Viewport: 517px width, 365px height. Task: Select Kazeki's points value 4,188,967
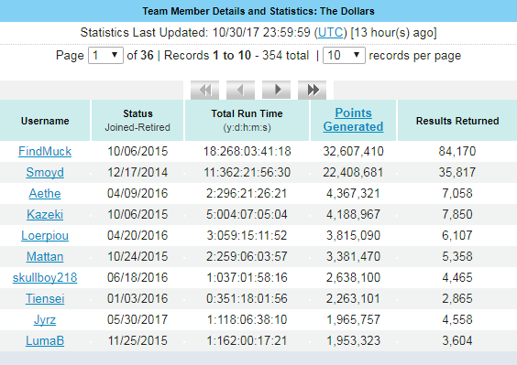pos(353,215)
